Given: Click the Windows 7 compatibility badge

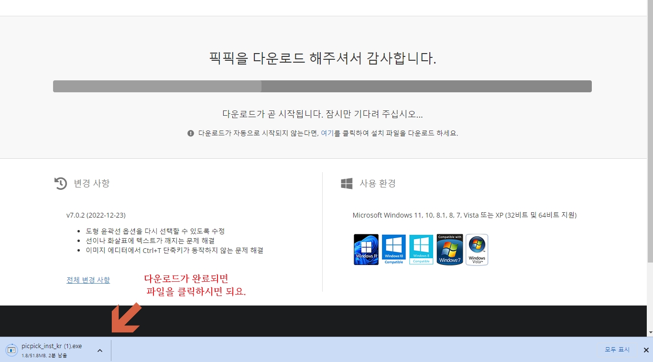Looking at the screenshot, I should 450,250.
